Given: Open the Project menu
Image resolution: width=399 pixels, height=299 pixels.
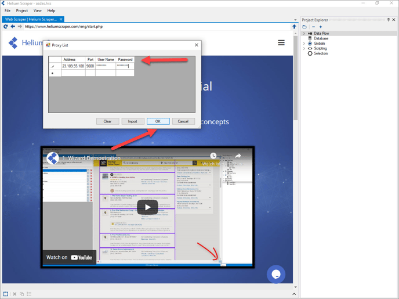Looking at the screenshot, I should [x=22, y=10].
